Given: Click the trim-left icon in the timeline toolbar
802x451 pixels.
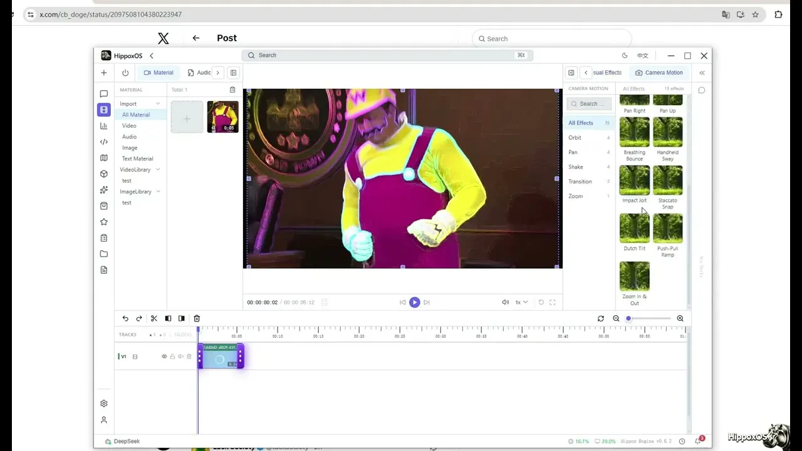Looking at the screenshot, I should pyautogui.click(x=168, y=318).
